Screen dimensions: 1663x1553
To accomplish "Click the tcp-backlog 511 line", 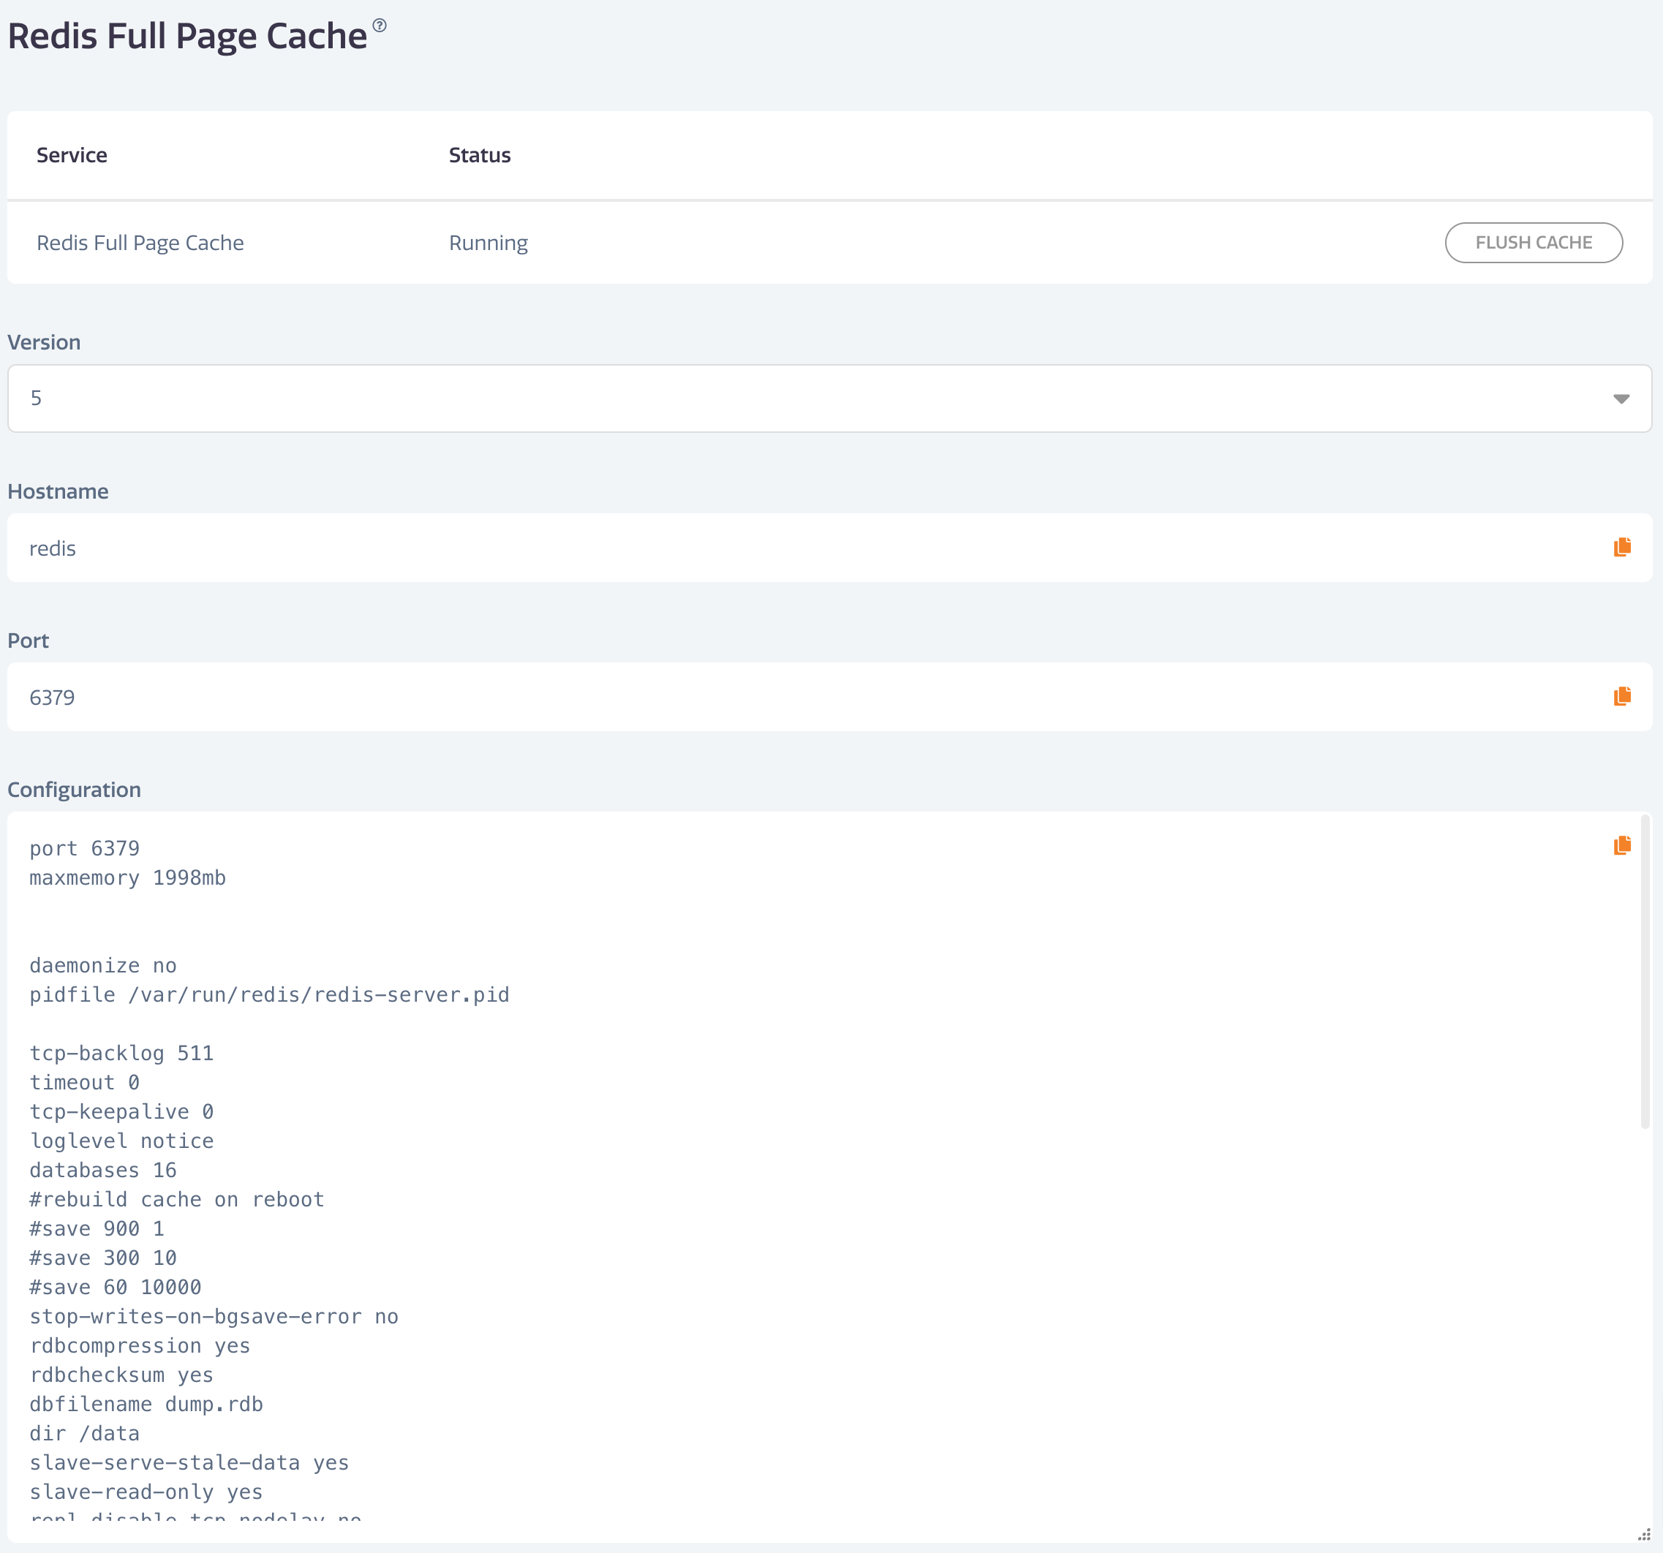I will coord(121,1053).
